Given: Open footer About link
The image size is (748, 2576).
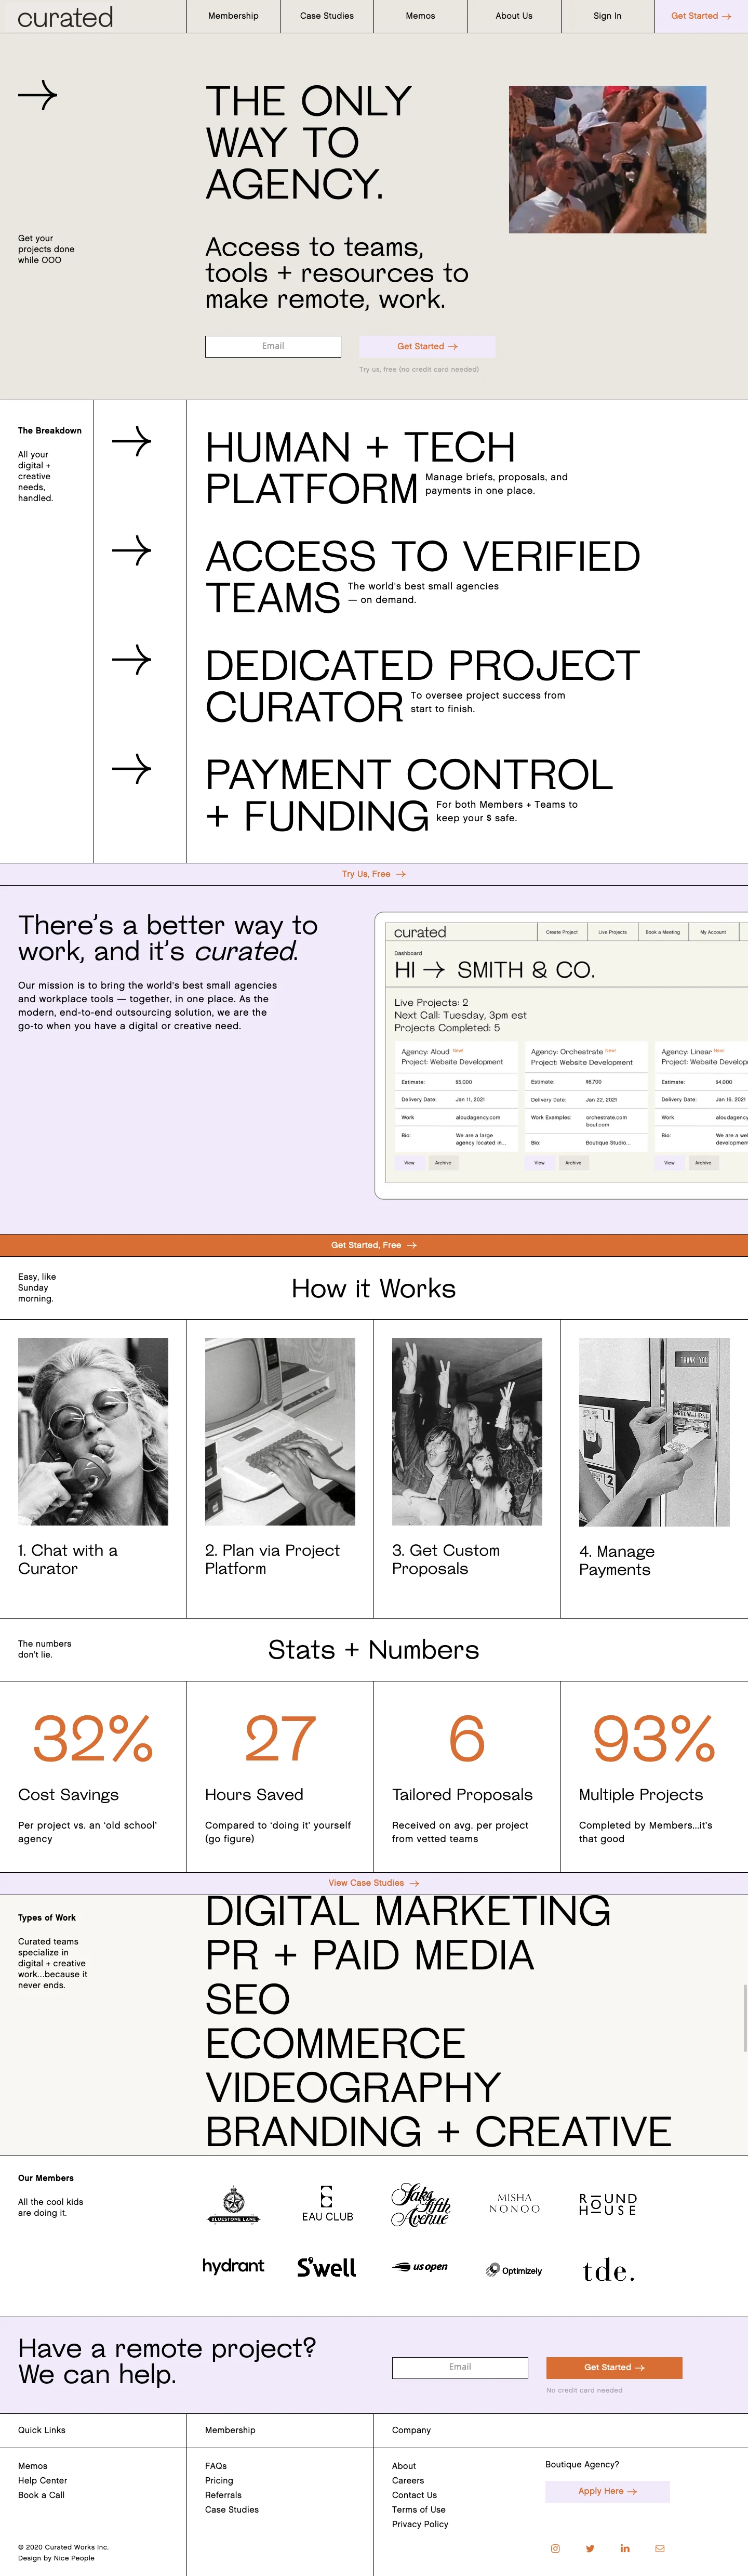Looking at the screenshot, I should click(404, 2466).
